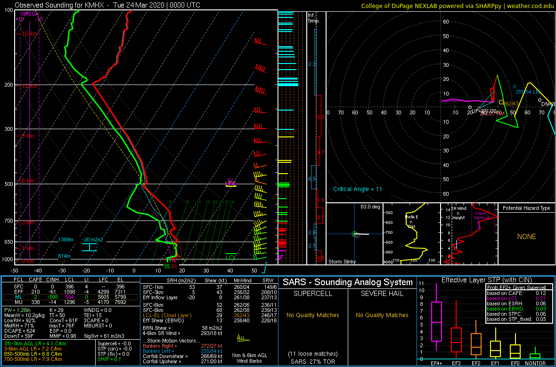Screen dimensions: 556x367
Task: Click the red 'Bunkers Right =' line
Action: pyautogui.click(x=183, y=346)
